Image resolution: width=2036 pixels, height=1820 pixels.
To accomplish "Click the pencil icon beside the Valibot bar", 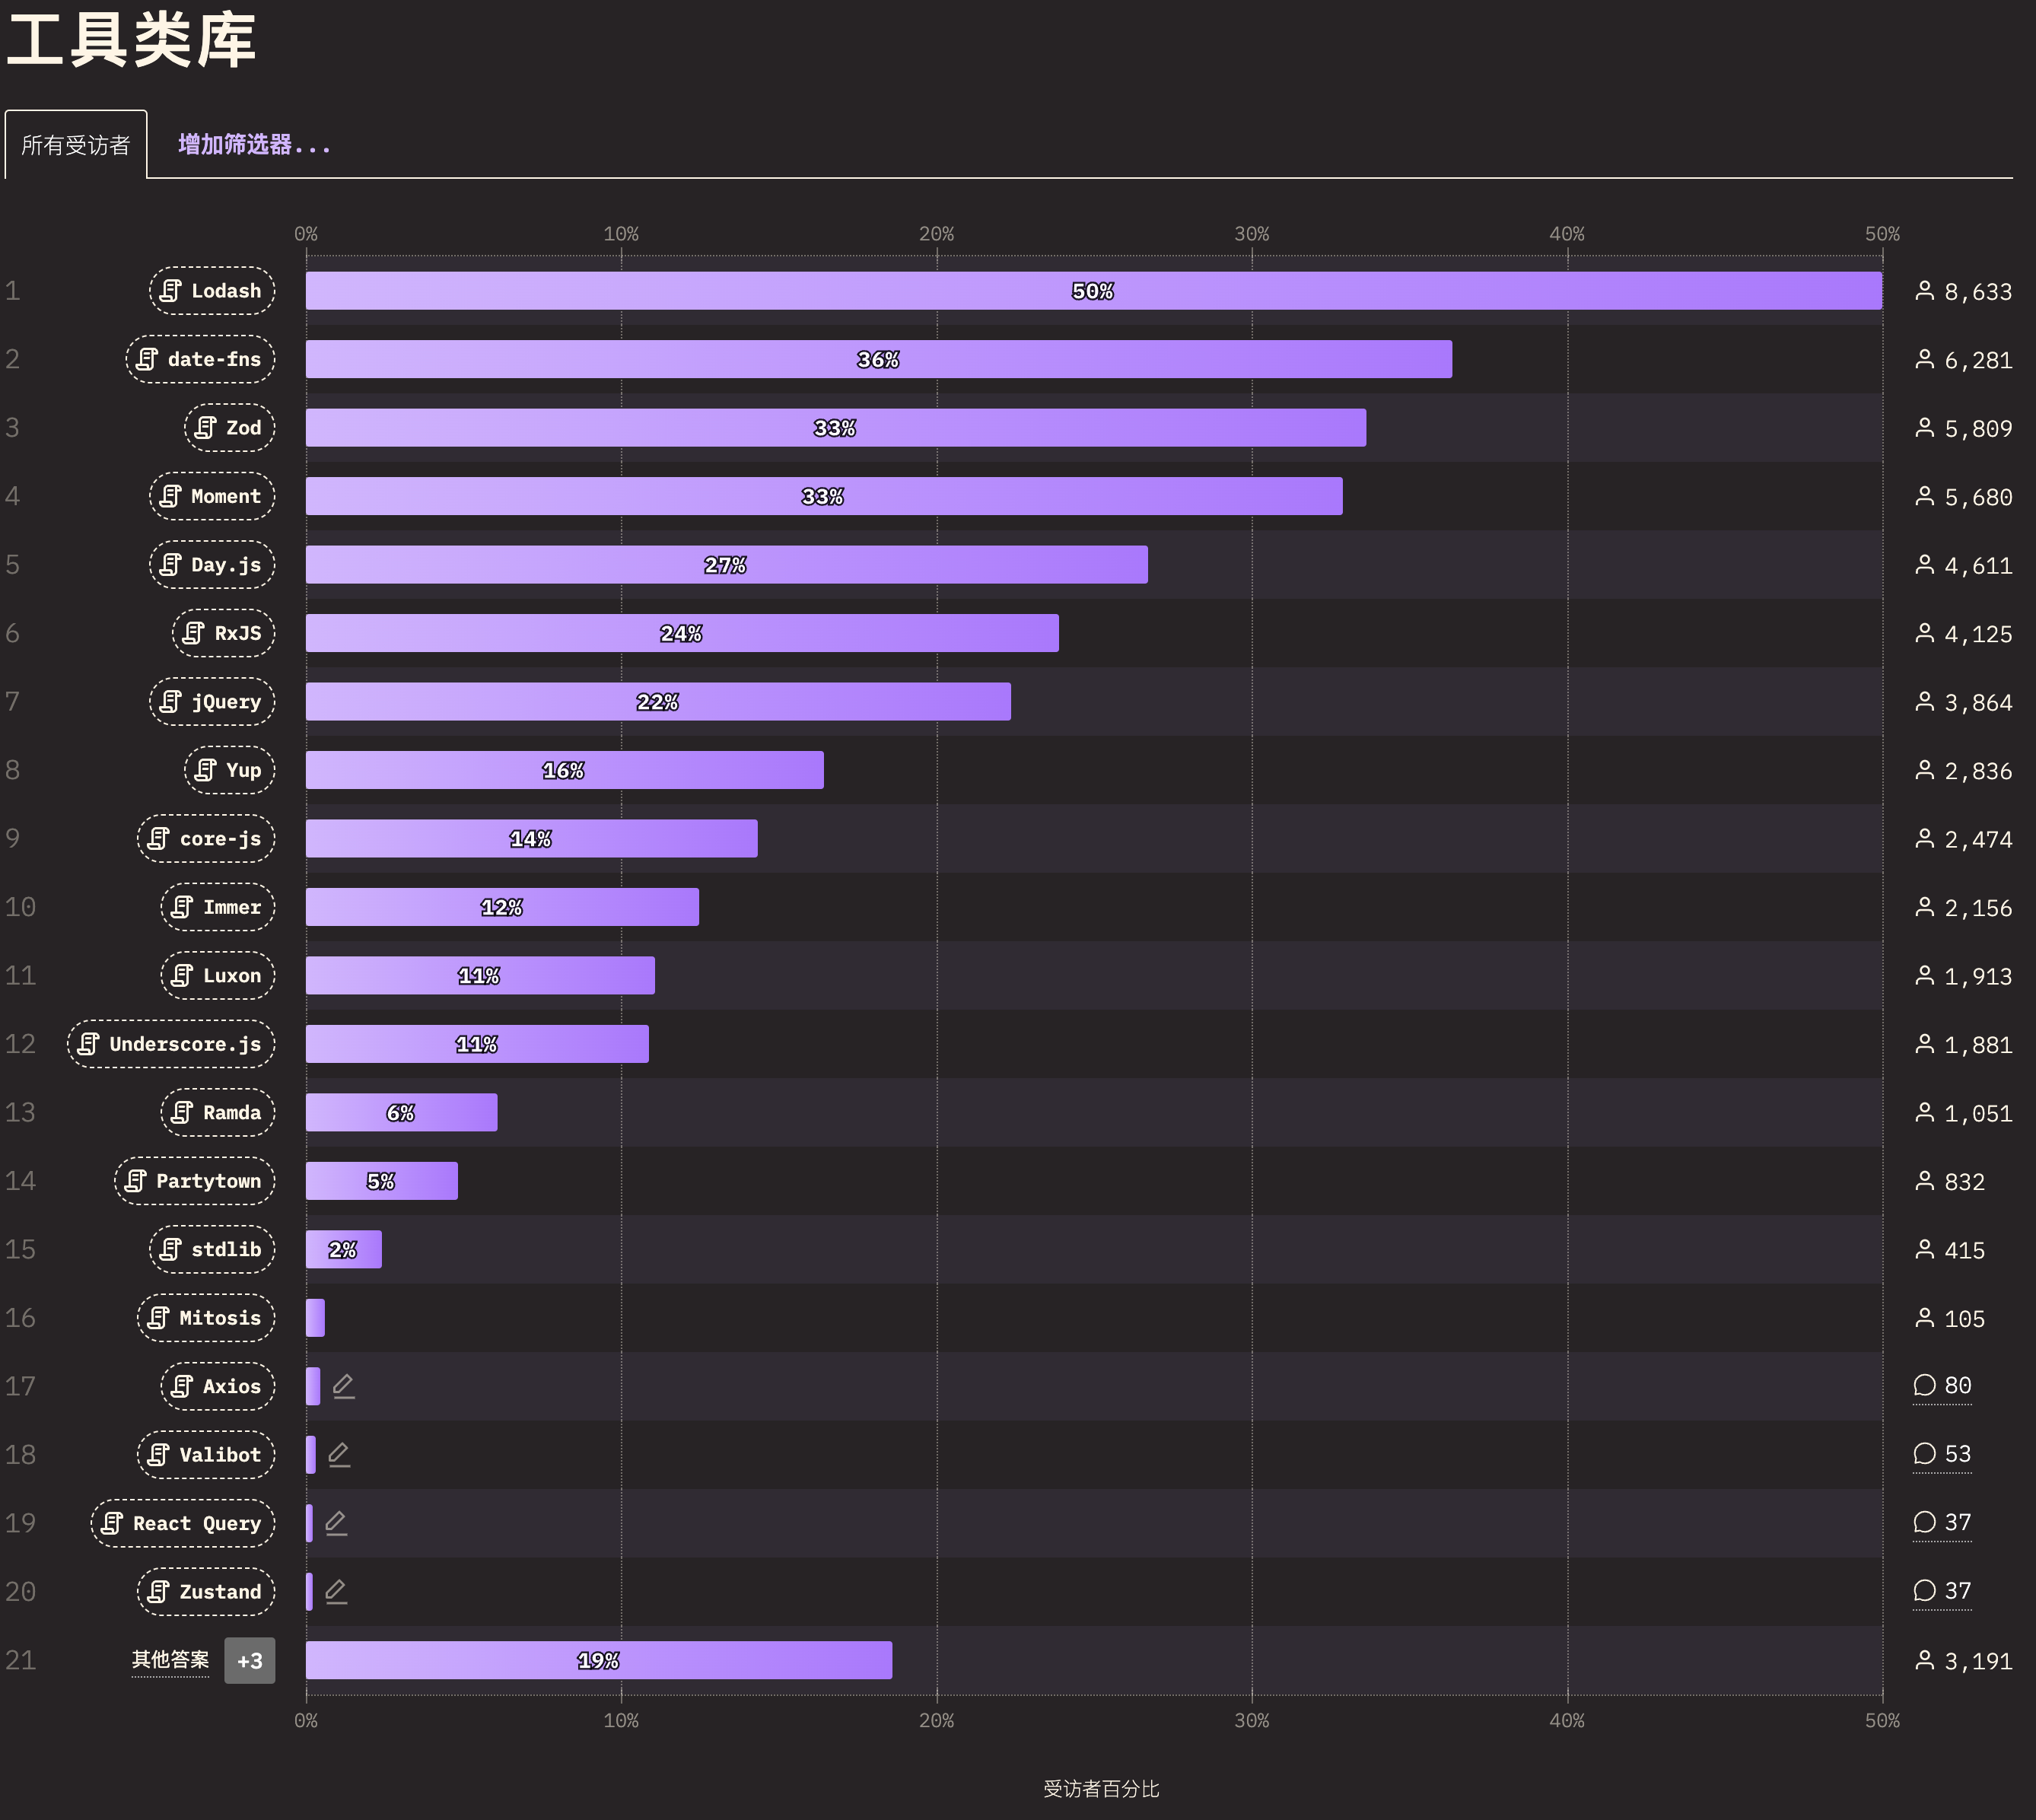I will pyautogui.click(x=340, y=1455).
